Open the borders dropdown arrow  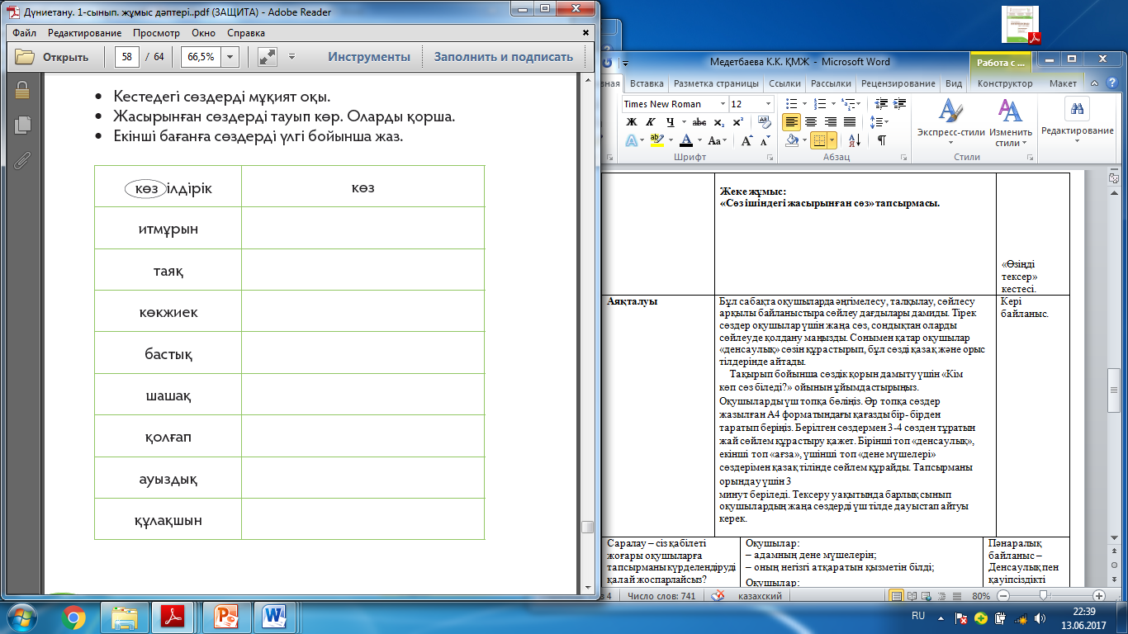click(x=832, y=140)
